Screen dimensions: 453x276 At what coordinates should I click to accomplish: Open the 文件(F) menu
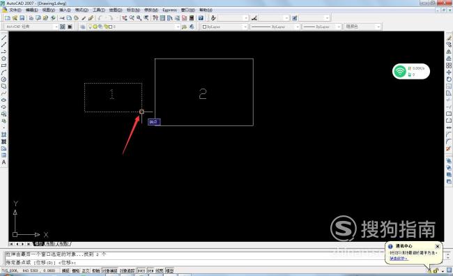point(15,10)
